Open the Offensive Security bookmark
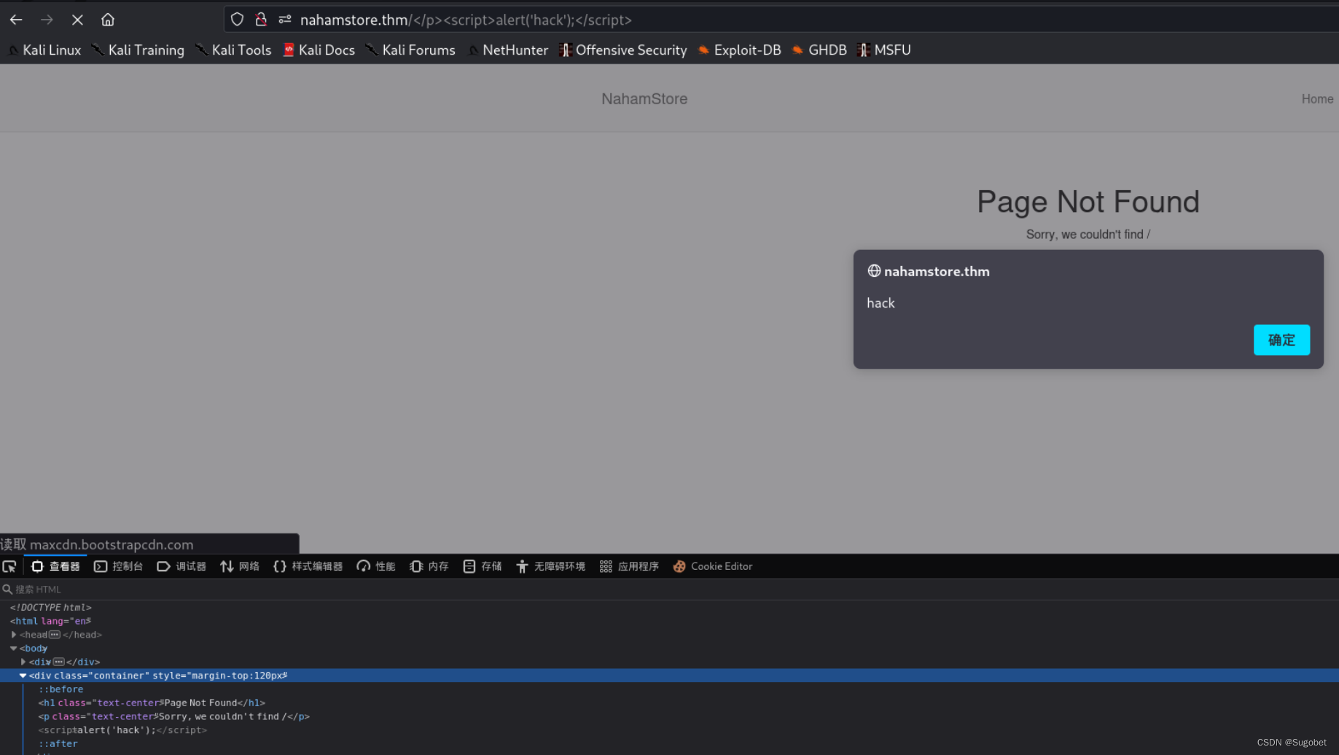 click(623, 50)
